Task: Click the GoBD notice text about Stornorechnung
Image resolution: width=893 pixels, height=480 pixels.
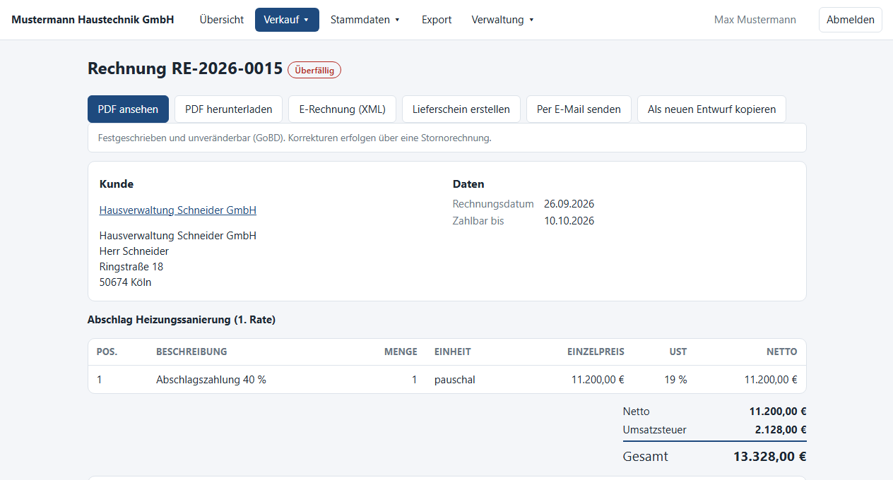Action: [295, 138]
